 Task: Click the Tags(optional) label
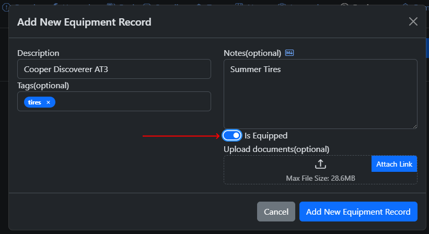(43, 85)
